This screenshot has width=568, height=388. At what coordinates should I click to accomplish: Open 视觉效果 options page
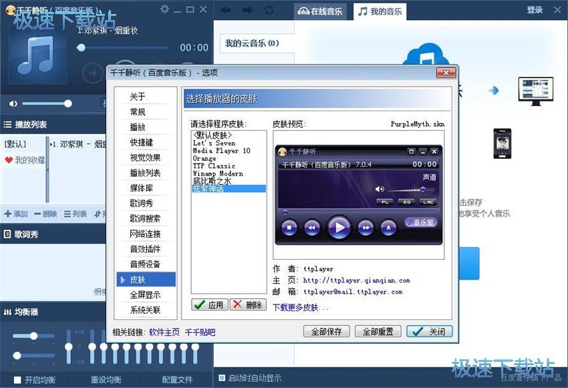146,158
